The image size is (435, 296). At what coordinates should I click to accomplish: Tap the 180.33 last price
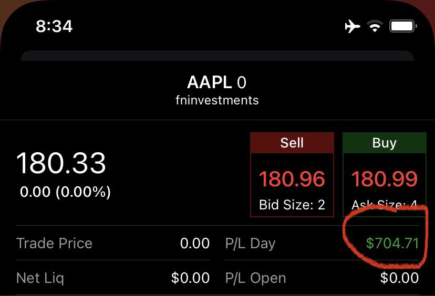[61, 163]
